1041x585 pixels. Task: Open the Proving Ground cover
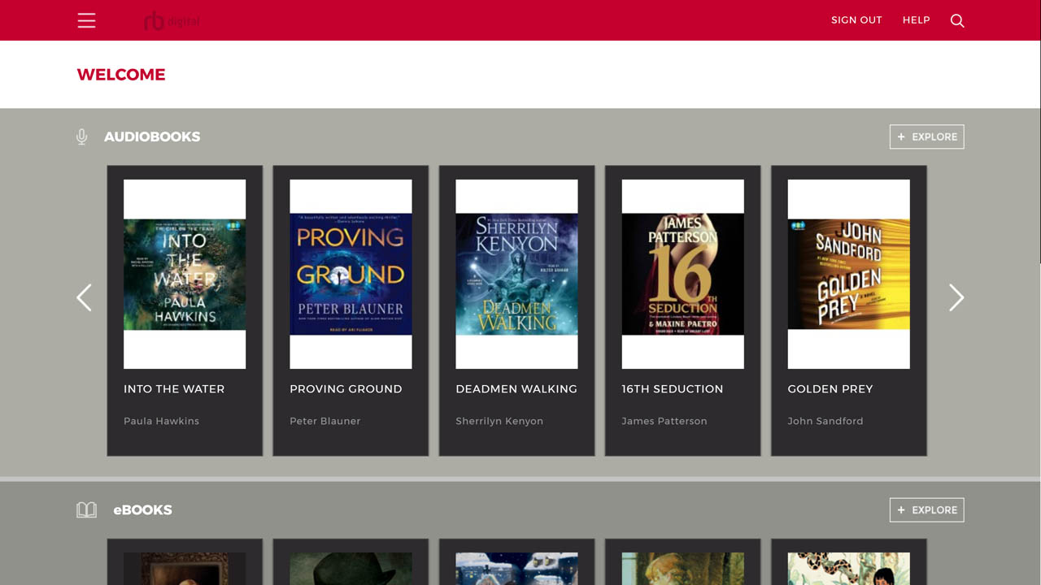351,275
